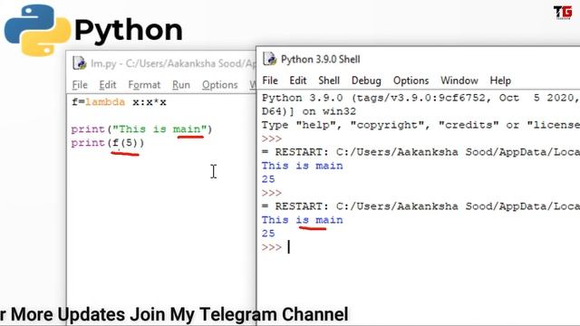Click the first '25' output in shell
Screen dimensions: 580x326
(x=268, y=179)
